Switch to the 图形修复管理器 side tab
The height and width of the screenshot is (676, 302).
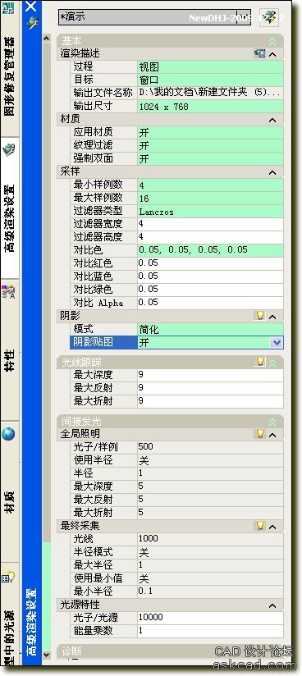(x=10, y=69)
